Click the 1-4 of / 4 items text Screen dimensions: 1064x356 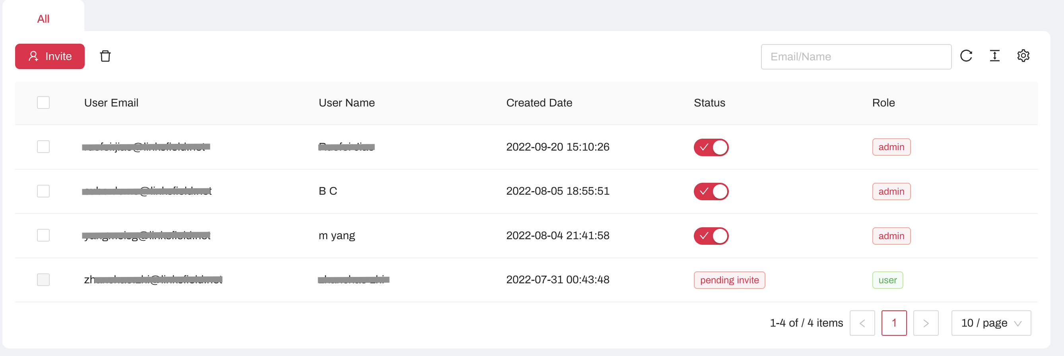click(806, 323)
